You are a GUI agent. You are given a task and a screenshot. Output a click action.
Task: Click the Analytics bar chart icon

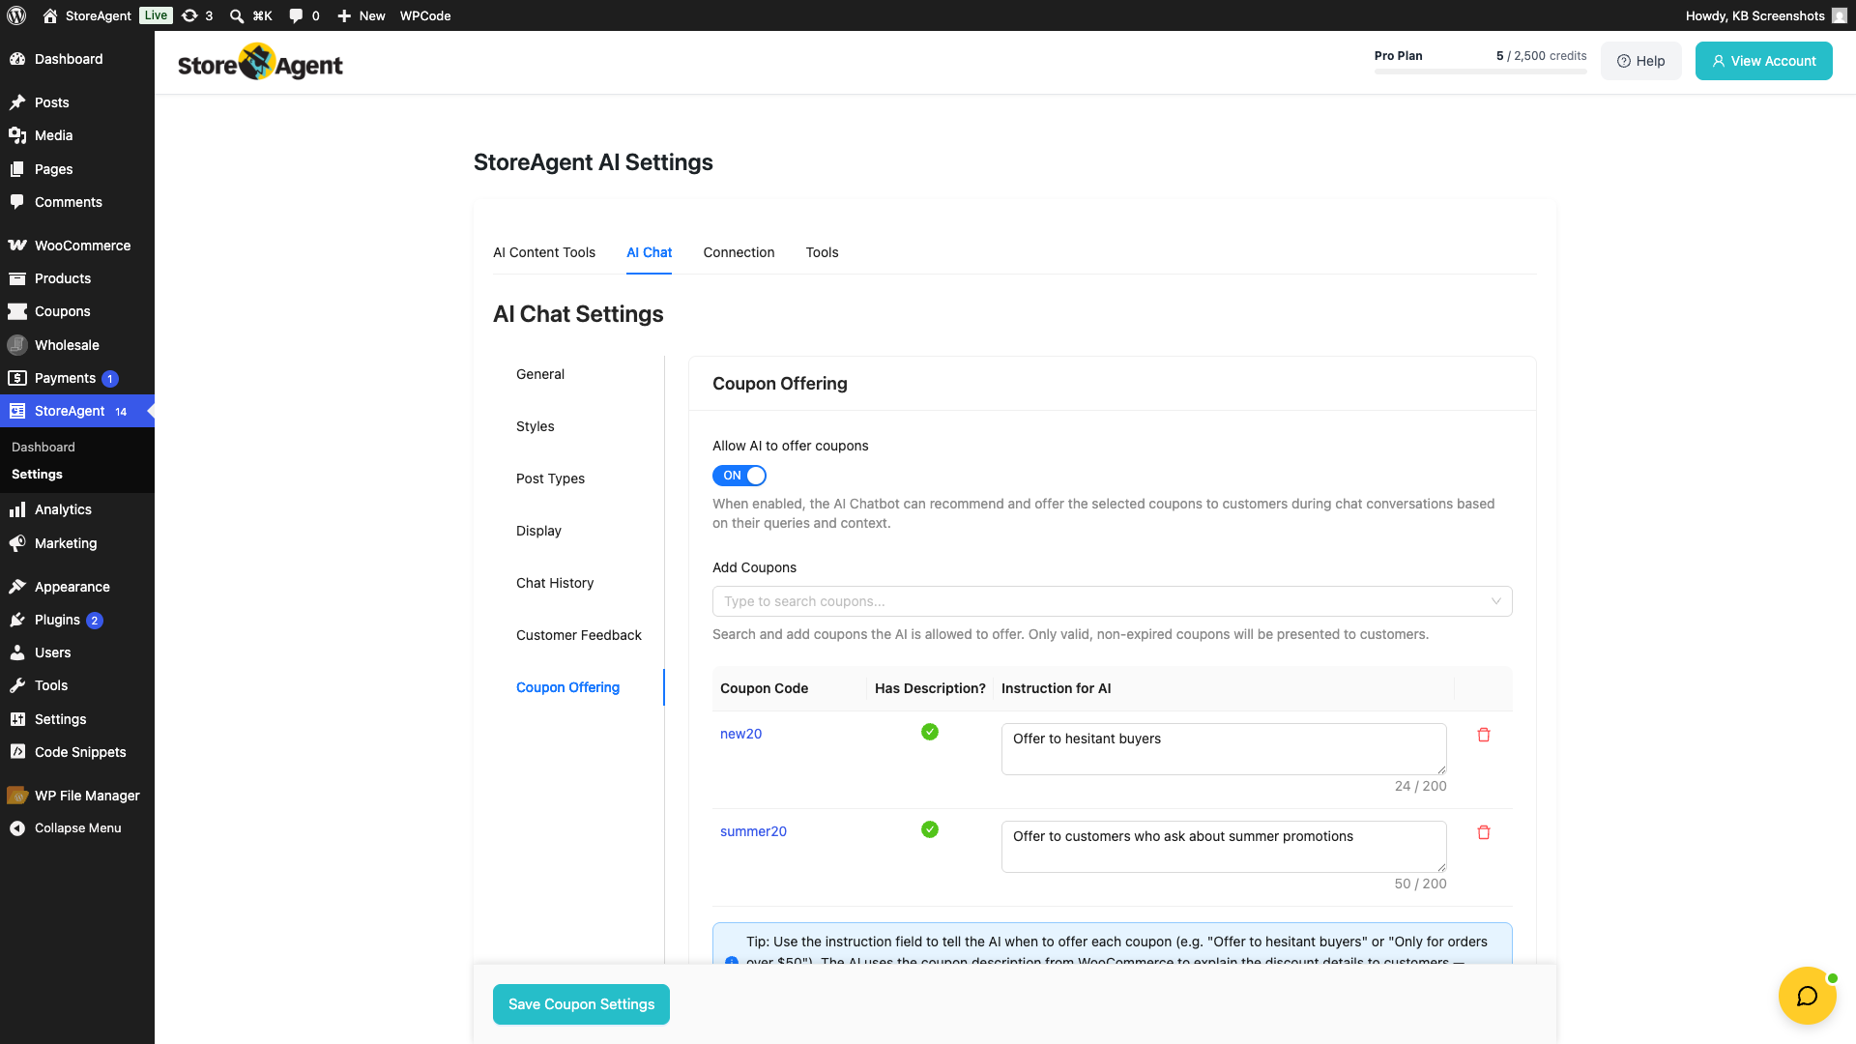click(17, 509)
